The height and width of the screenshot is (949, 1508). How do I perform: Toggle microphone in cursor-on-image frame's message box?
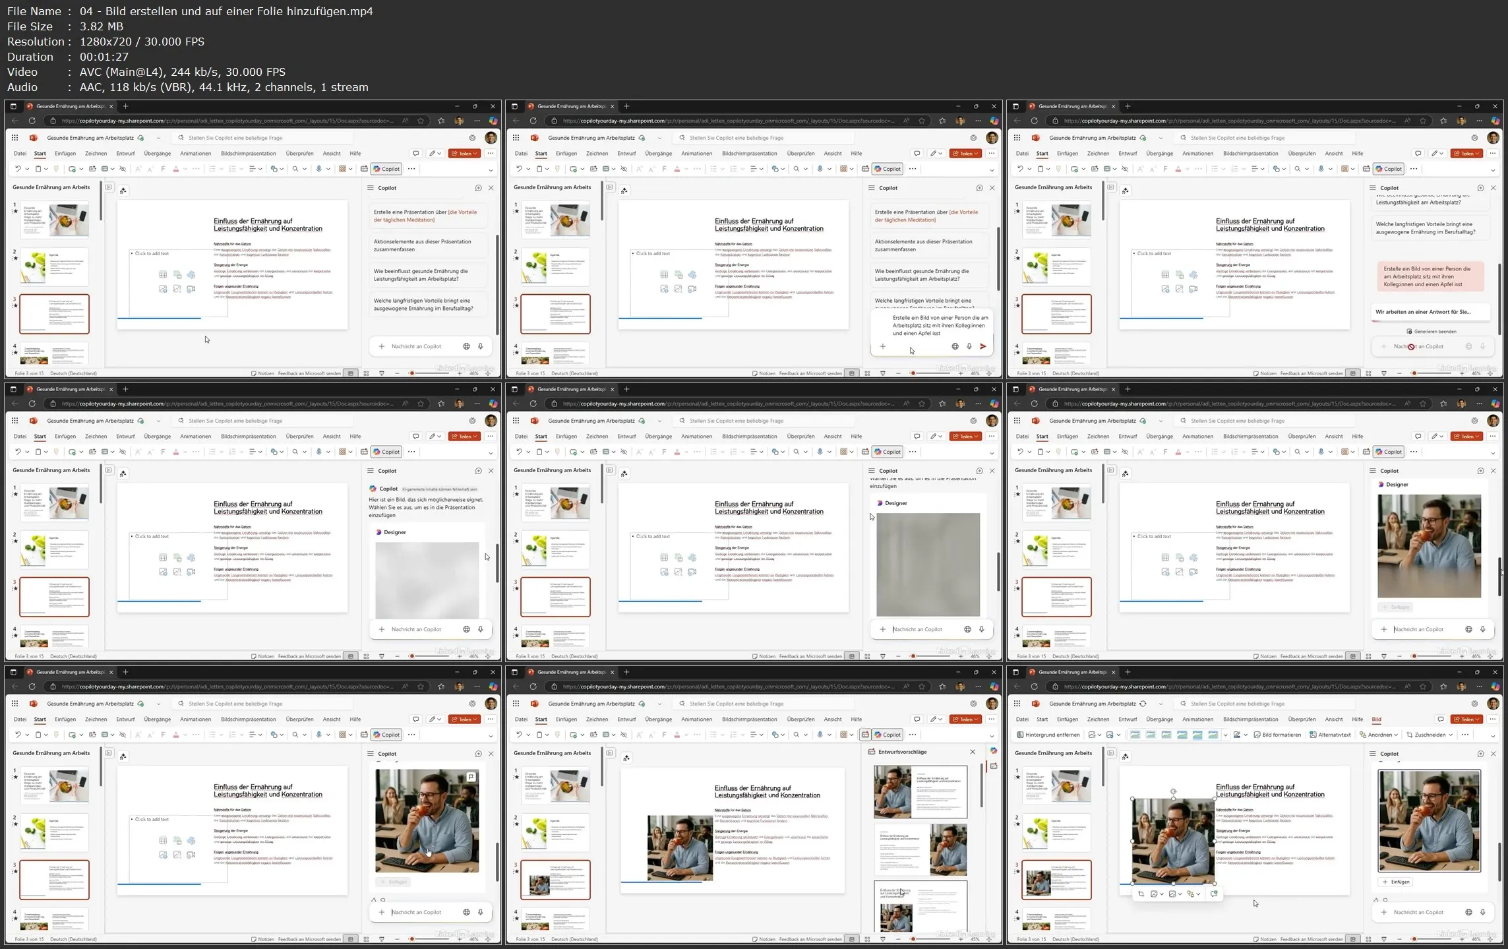tap(481, 912)
